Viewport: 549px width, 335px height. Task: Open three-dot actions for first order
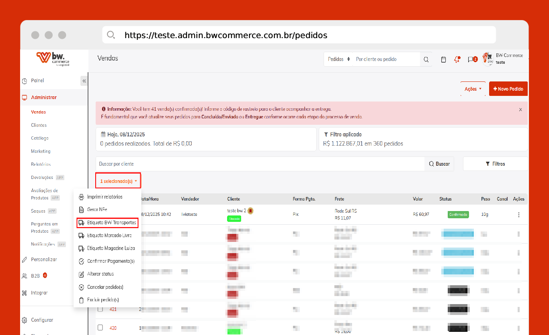tap(518, 215)
